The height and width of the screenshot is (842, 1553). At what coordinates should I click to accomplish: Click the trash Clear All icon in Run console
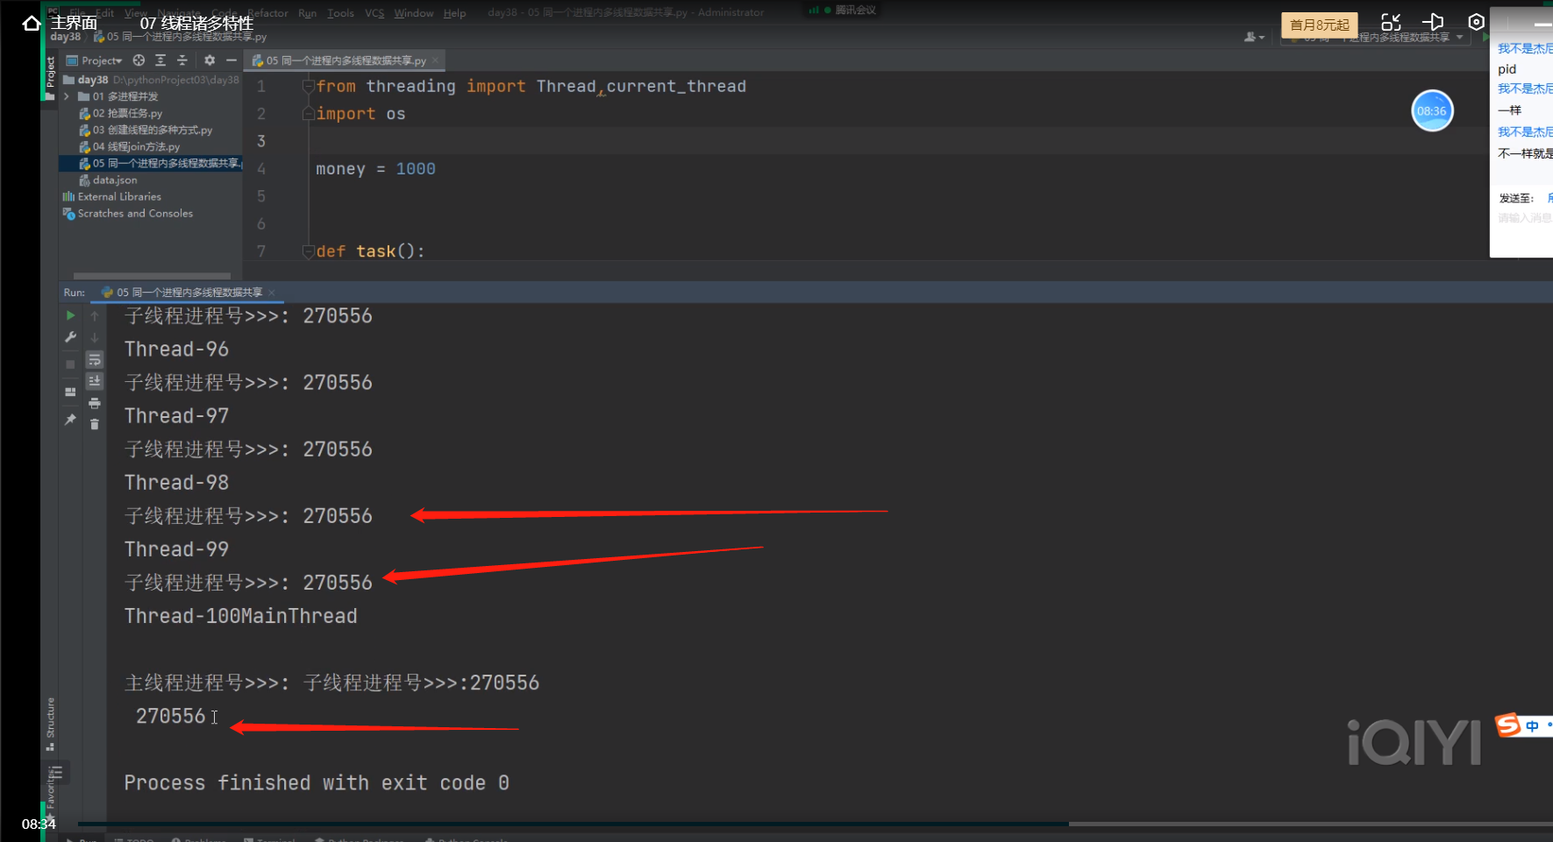point(95,424)
